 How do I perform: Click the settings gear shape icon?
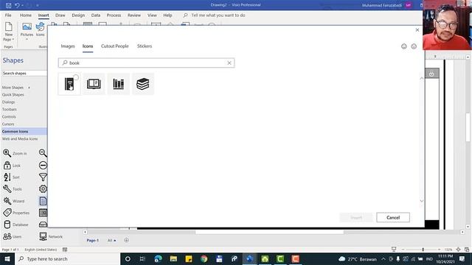[x=43, y=188]
